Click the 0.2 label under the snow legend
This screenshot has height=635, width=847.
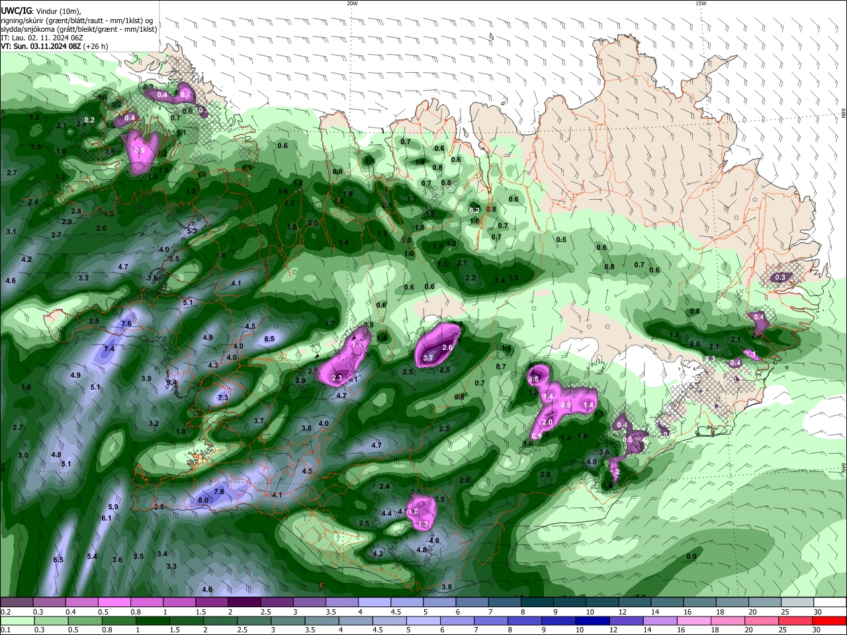(x=5, y=612)
